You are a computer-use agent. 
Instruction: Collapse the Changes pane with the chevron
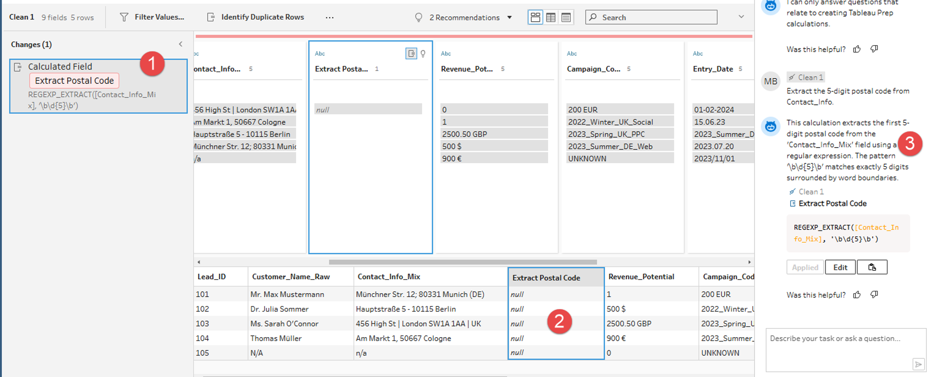[181, 44]
